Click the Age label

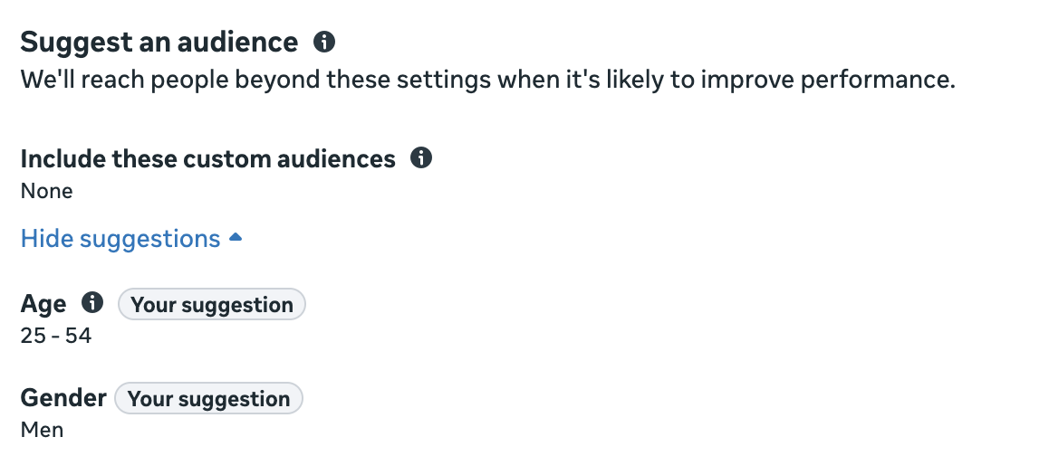pos(43,304)
